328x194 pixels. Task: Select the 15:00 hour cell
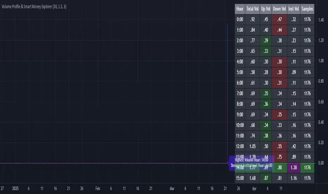pos(240,178)
